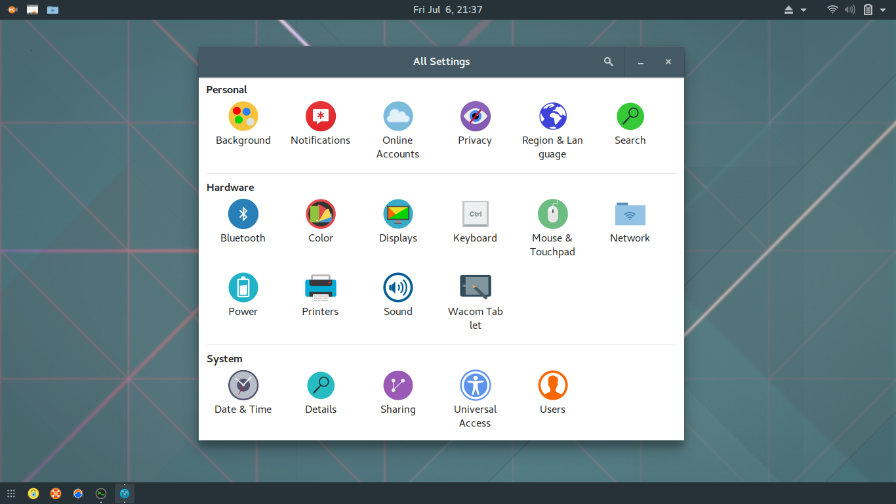Open the eject removable drives menu

point(795,10)
